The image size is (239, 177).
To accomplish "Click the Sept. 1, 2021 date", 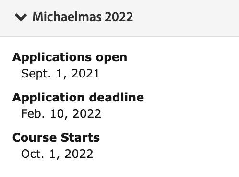I will (x=60, y=74).
